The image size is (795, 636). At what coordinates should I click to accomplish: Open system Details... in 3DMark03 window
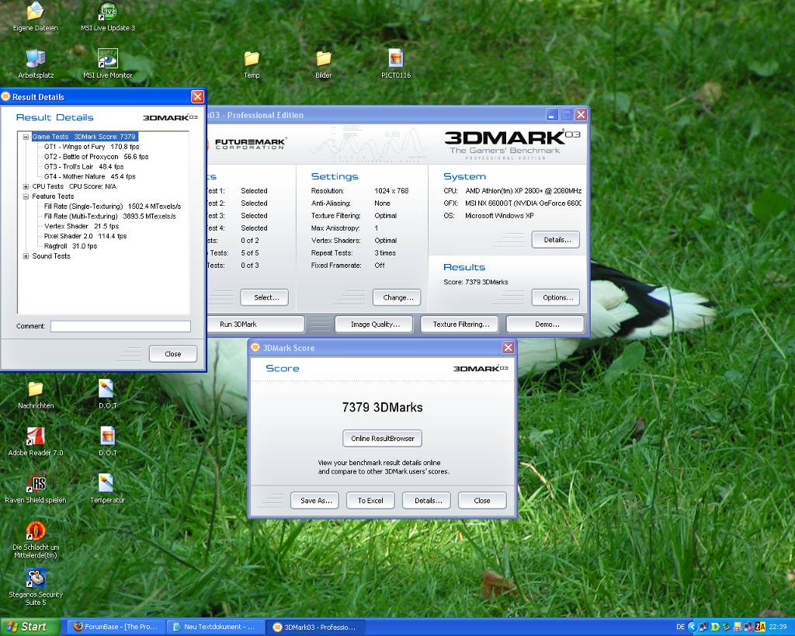click(556, 239)
